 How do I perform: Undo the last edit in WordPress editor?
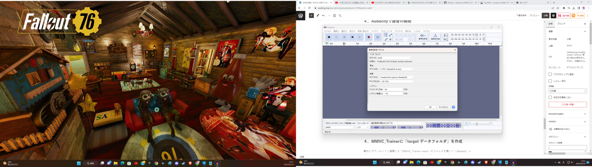pos(323,15)
